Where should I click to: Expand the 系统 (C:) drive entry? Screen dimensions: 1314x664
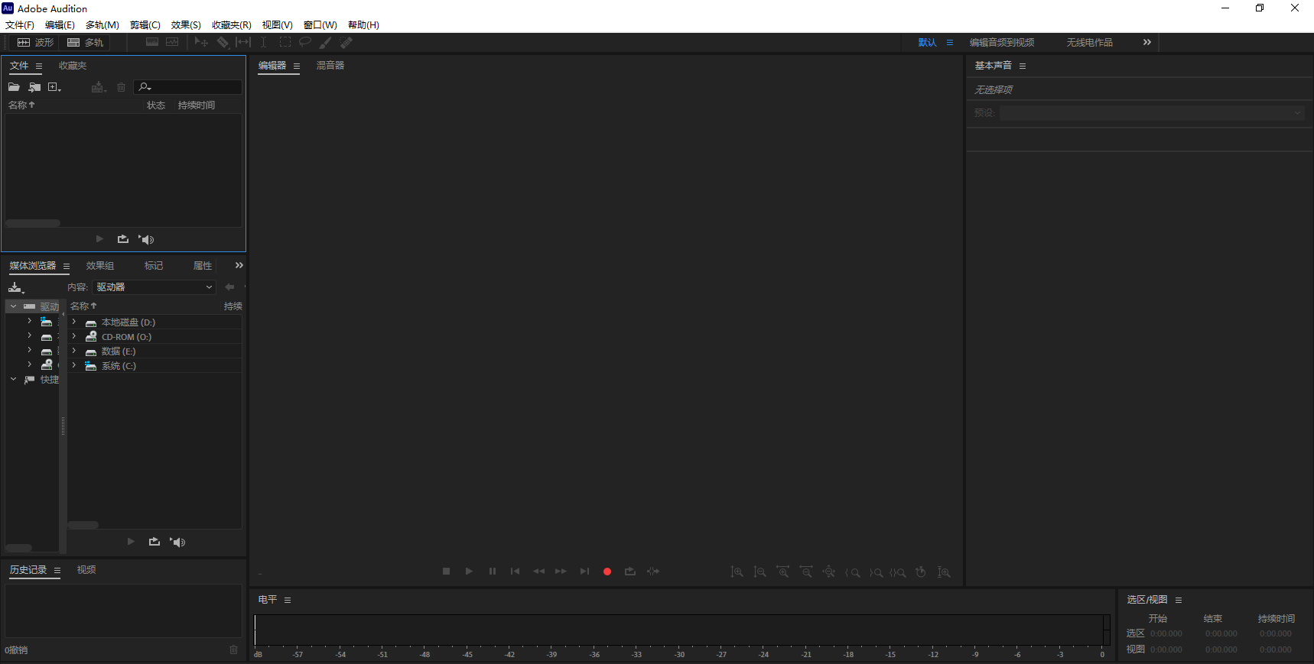(x=74, y=366)
